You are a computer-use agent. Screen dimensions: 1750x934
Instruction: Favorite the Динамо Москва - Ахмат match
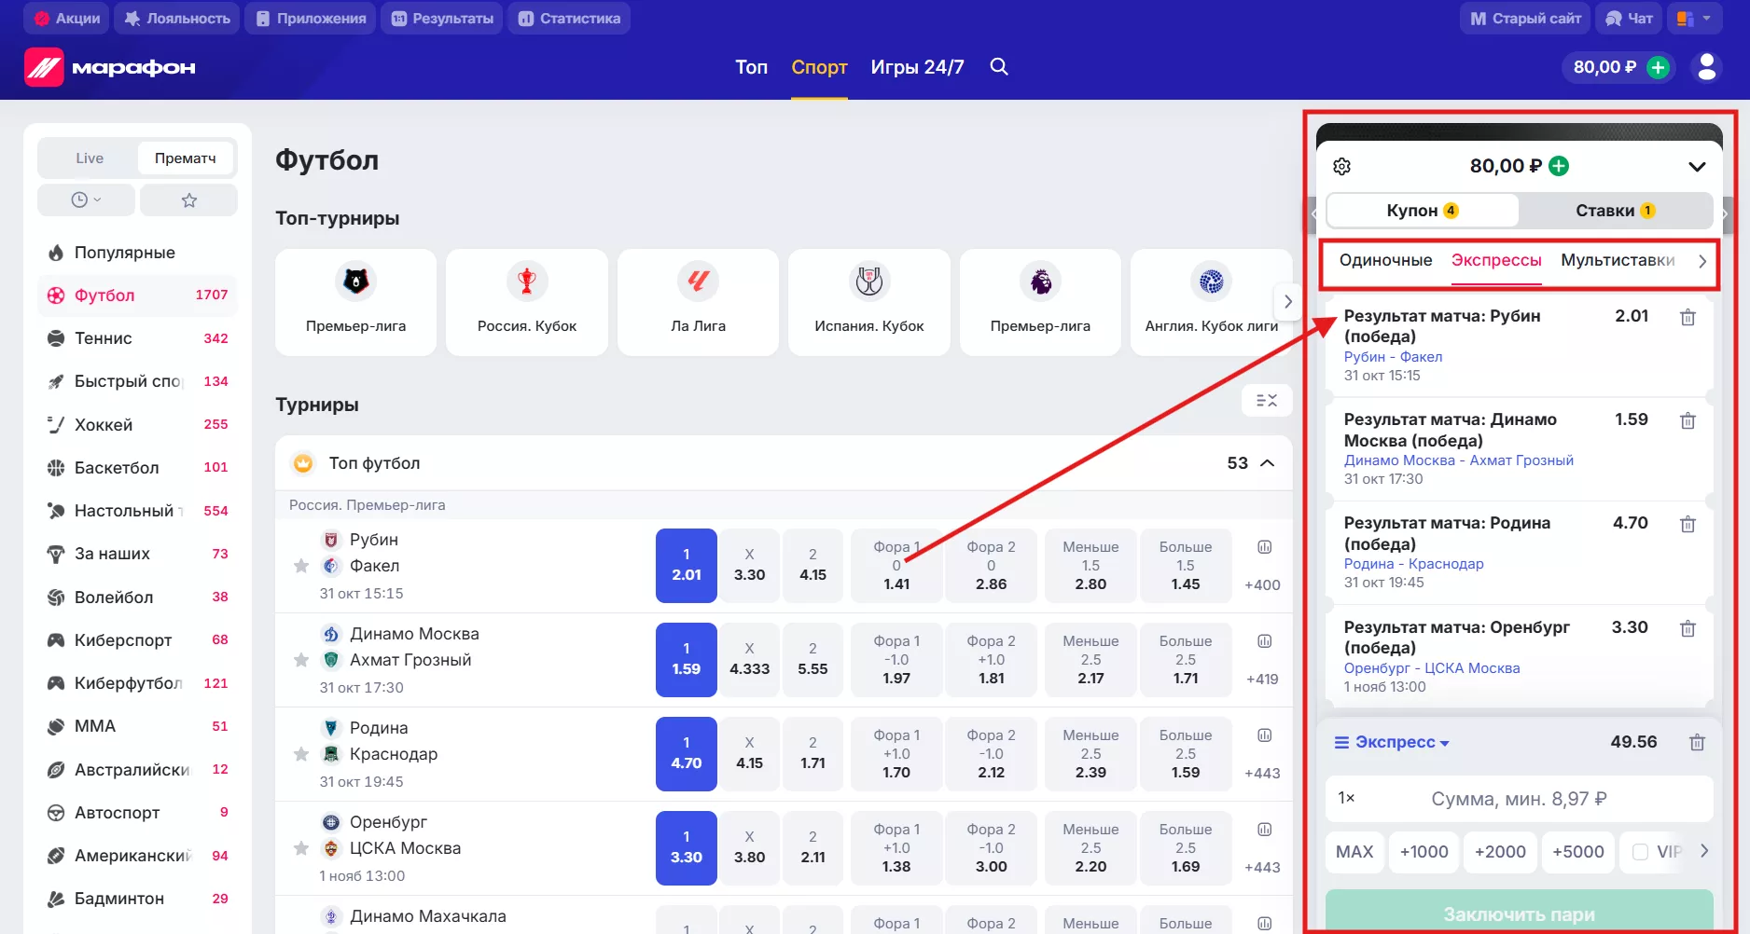301,660
